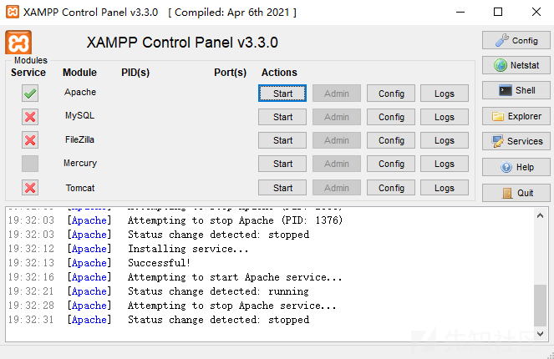This screenshot has width=554, height=359.
Task: Click the 'Installing service...' log line
Action: [188, 249]
